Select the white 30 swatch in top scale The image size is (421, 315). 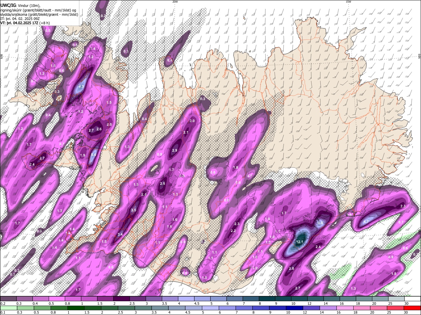tap(413, 299)
